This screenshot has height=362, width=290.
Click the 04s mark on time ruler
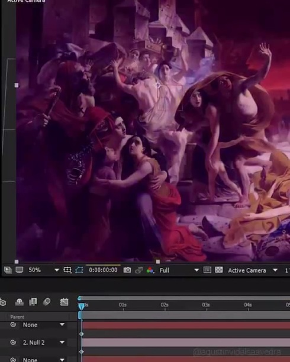coord(248,305)
